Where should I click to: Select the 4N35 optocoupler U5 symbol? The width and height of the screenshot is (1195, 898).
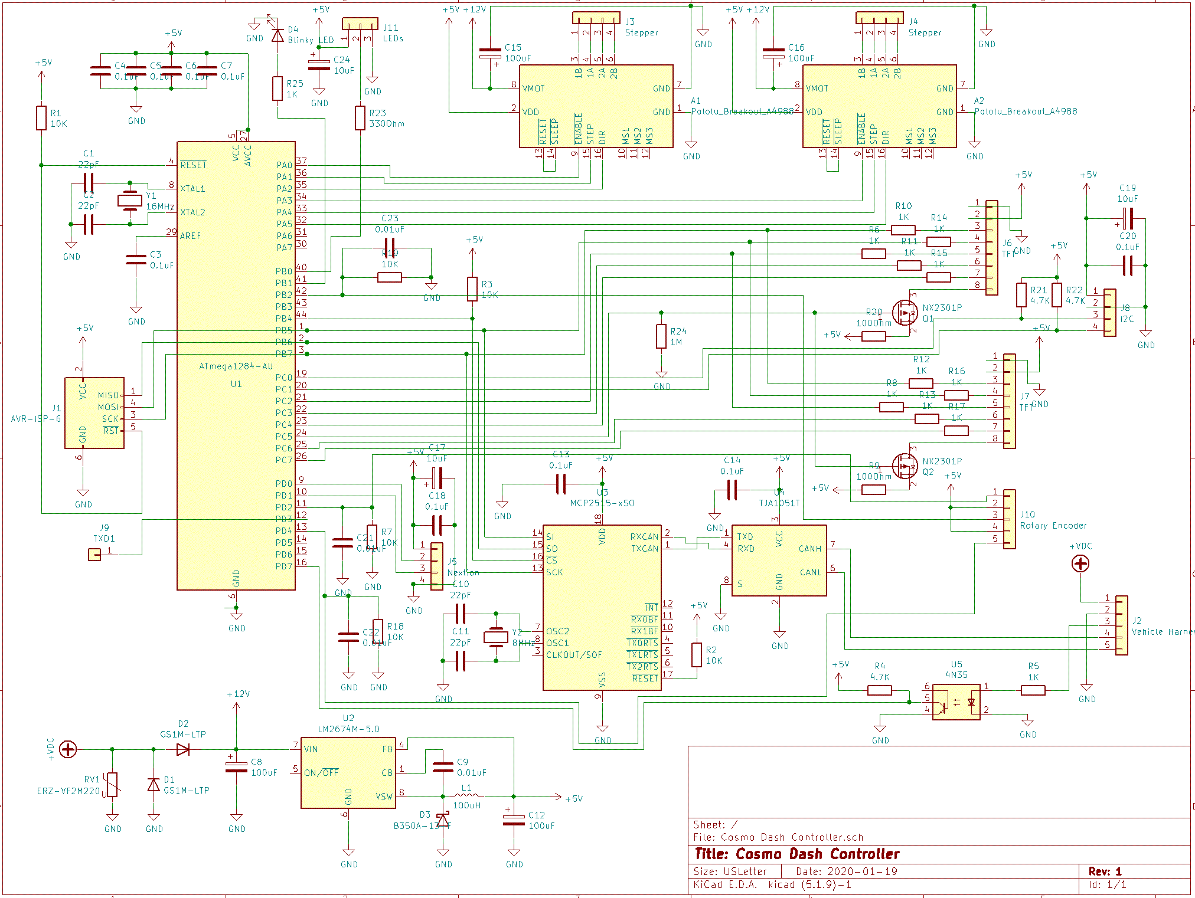956,702
